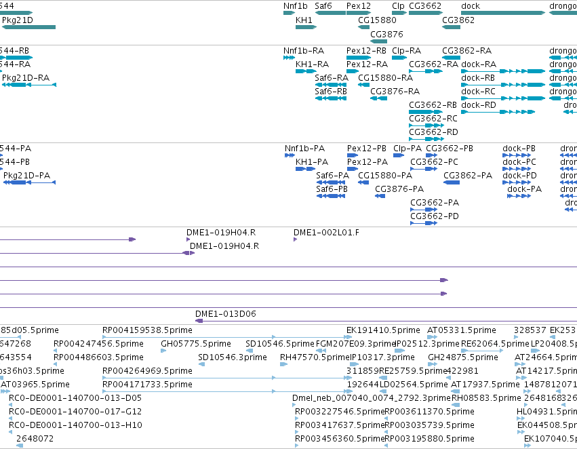Select the CG3862 gene label
Image resolution: width=577 pixels, height=449 pixels.
click(x=458, y=20)
